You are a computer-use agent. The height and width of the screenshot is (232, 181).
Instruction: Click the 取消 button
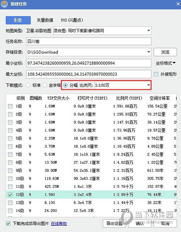tap(165, 223)
